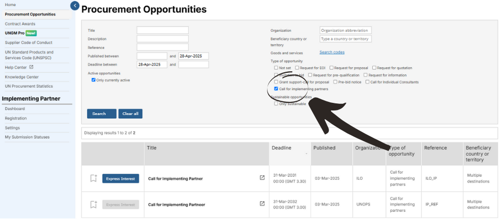Open ILO opportunity via external link icon
501x221 pixels.
pos(262,178)
